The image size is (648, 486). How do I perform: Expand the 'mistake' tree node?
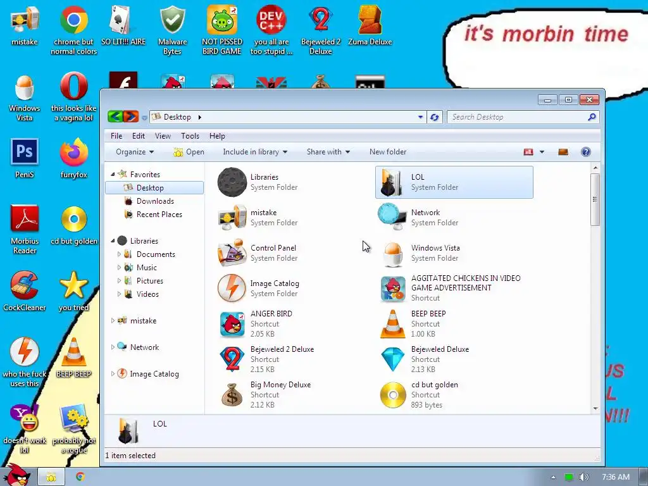pyautogui.click(x=113, y=321)
